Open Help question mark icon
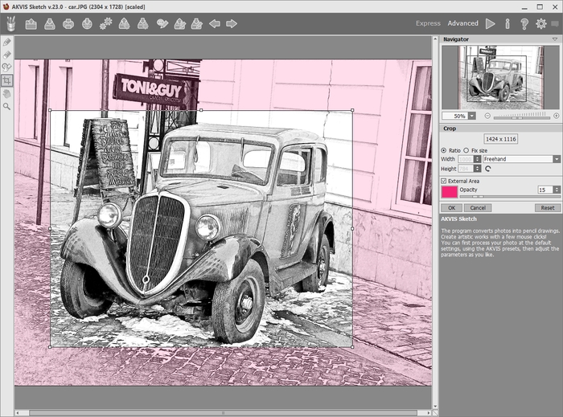The width and height of the screenshot is (563, 417). pos(524,23)
